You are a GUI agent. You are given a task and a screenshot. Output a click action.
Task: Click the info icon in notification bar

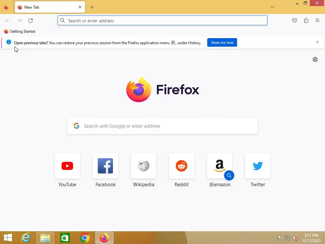pos(9,42)
